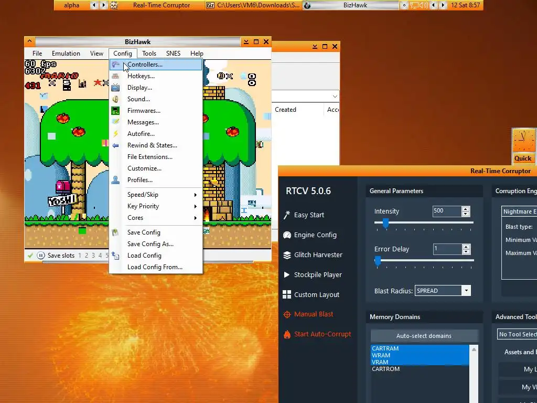Click the BizHawk window roll-up arrow
The width and height of the screenshot is (537, 403).
[29, 41]
